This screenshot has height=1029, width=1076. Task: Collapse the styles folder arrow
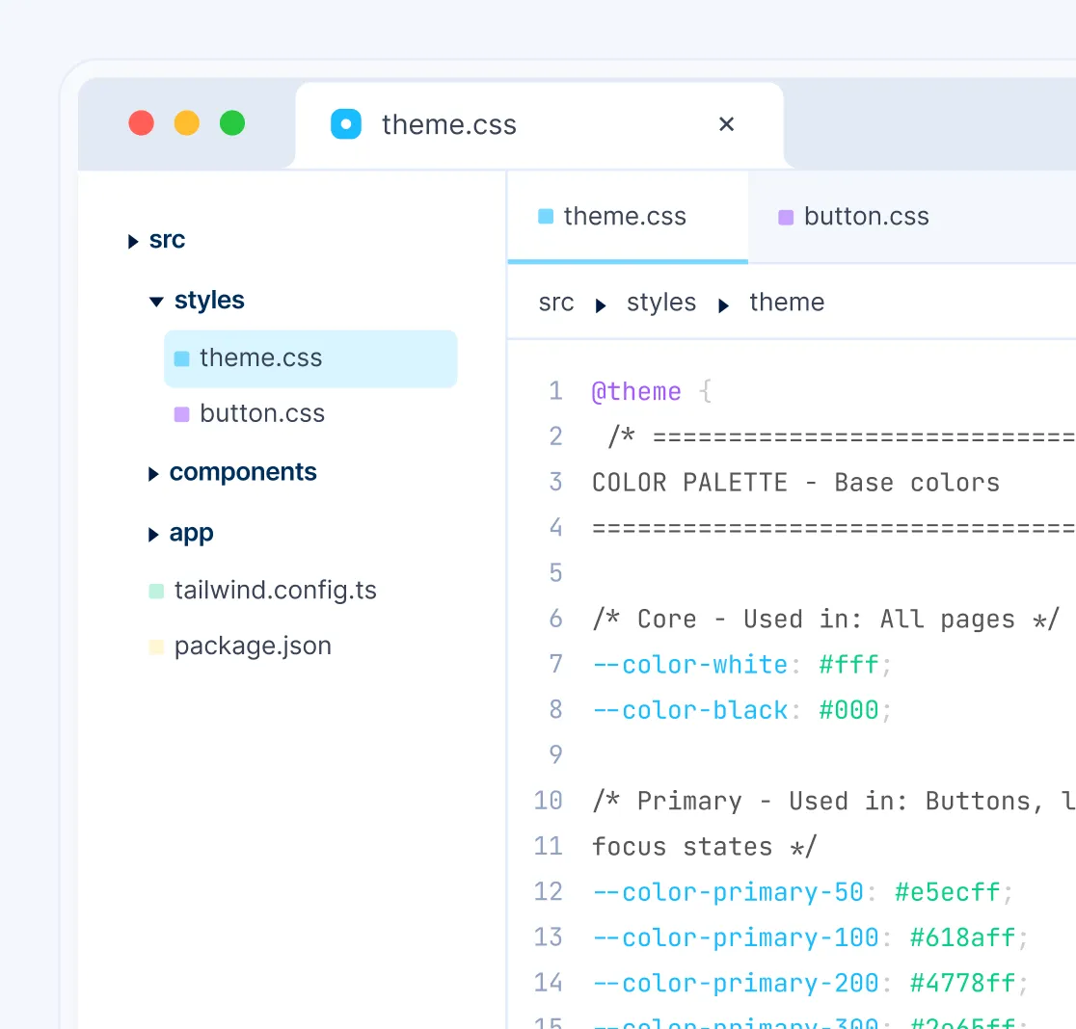point(156,302)
